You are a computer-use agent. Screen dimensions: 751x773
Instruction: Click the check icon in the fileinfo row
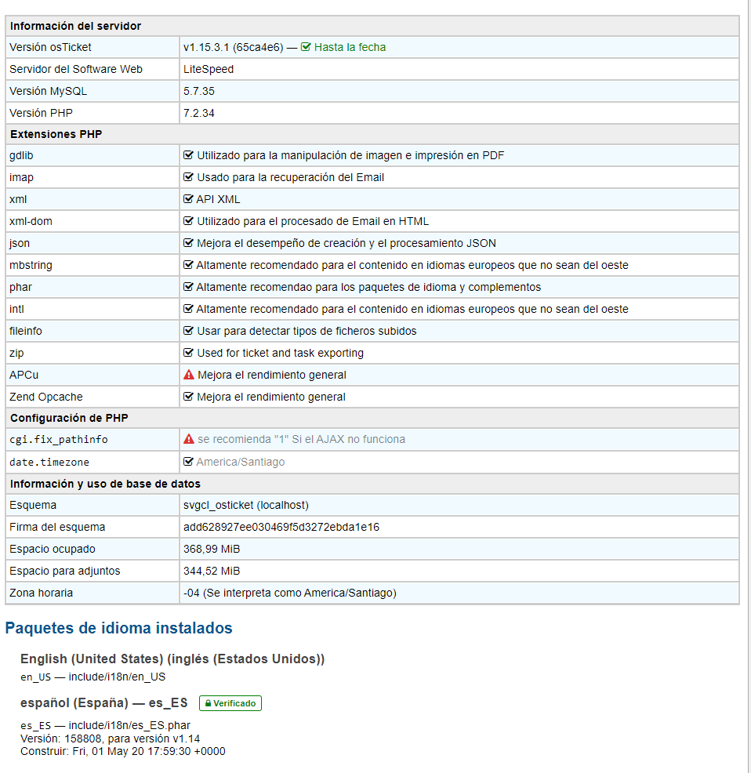[188, 331]
